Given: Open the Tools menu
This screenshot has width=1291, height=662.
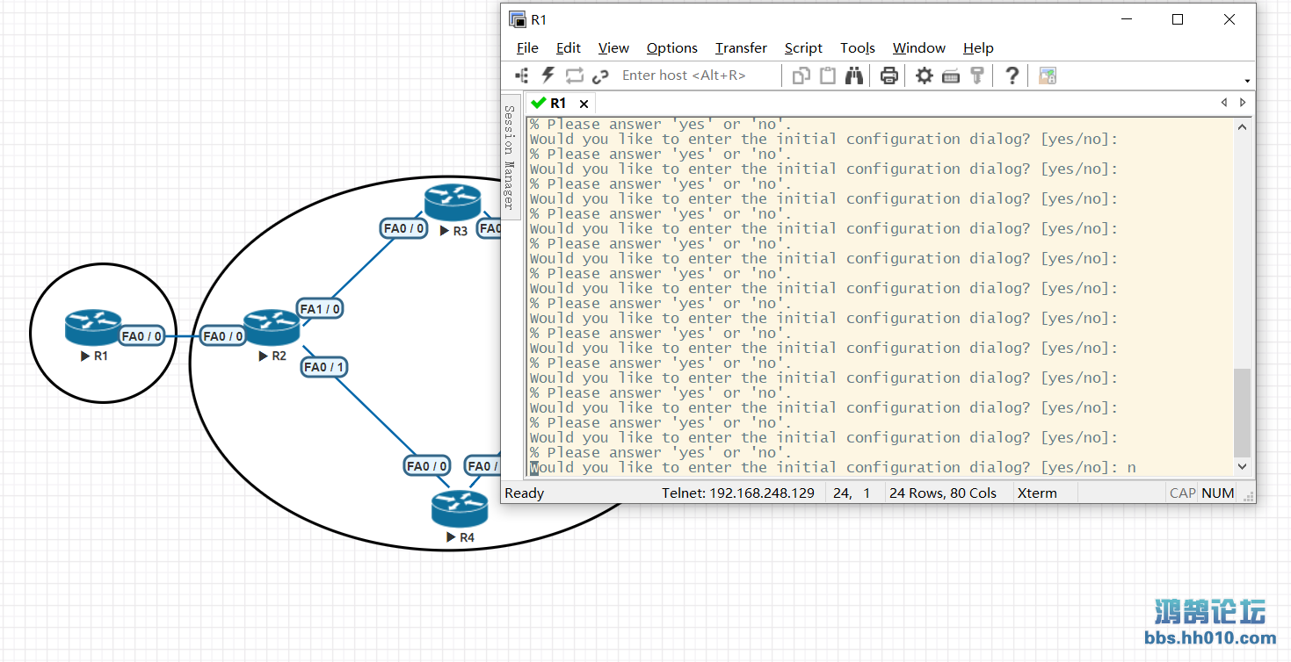Looking at the screenshot, I should (858, 48).
